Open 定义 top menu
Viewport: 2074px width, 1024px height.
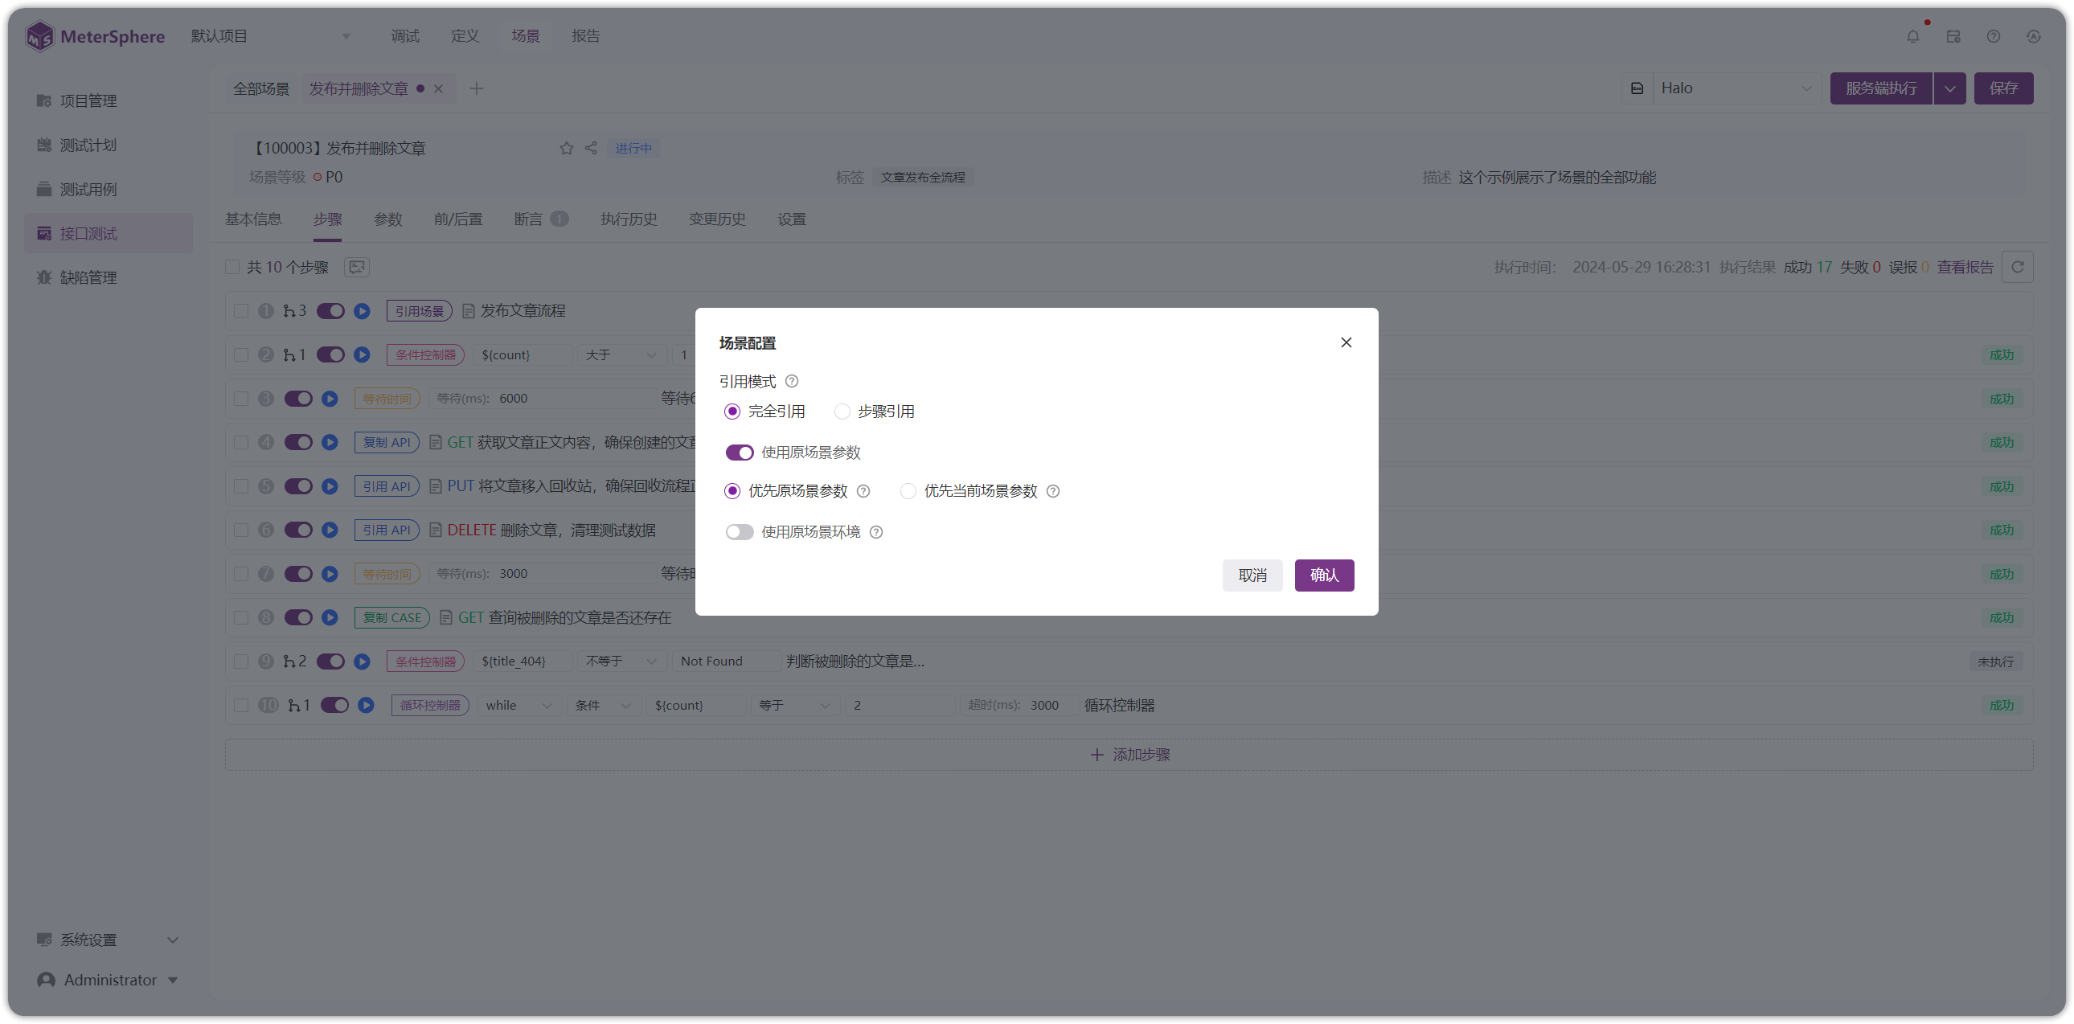[465, 36]
